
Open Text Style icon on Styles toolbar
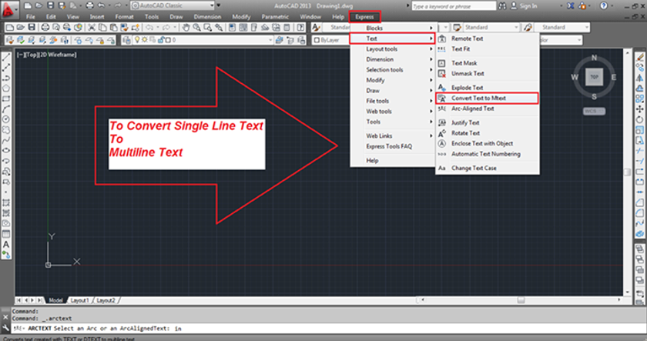(316, 28)
